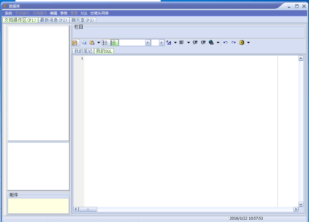Select the 聊天室(F3) tab

(x=83, y=20)
